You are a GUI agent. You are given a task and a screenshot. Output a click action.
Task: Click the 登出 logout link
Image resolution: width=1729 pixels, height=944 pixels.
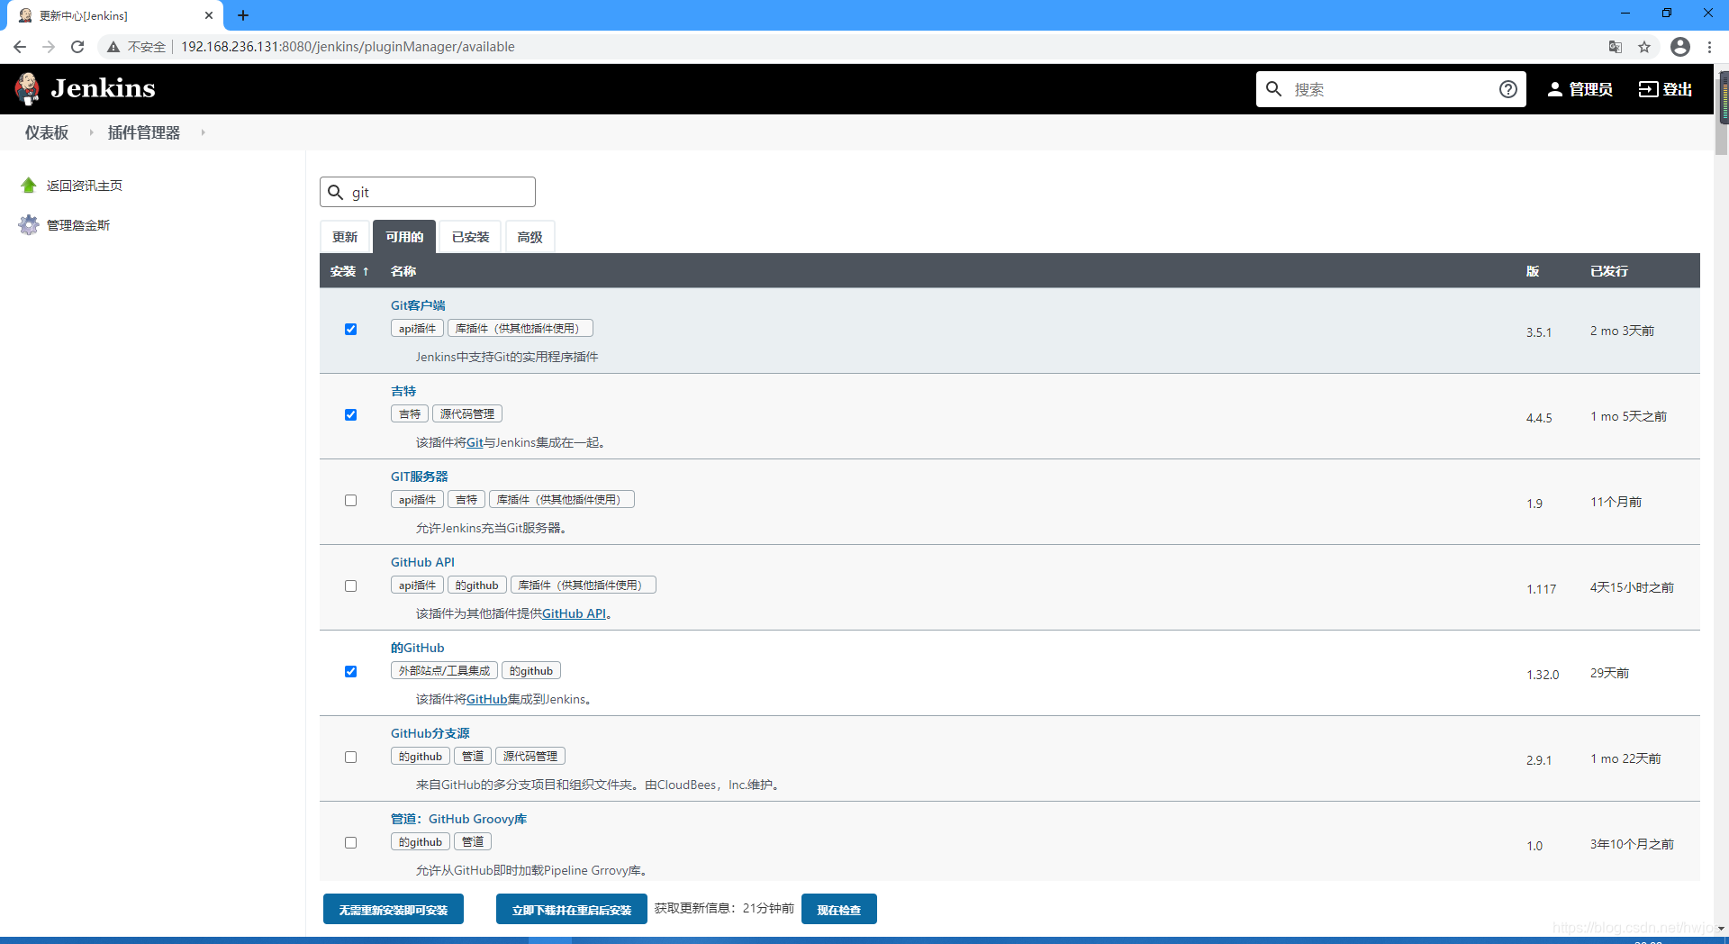tap(1665, 89)
